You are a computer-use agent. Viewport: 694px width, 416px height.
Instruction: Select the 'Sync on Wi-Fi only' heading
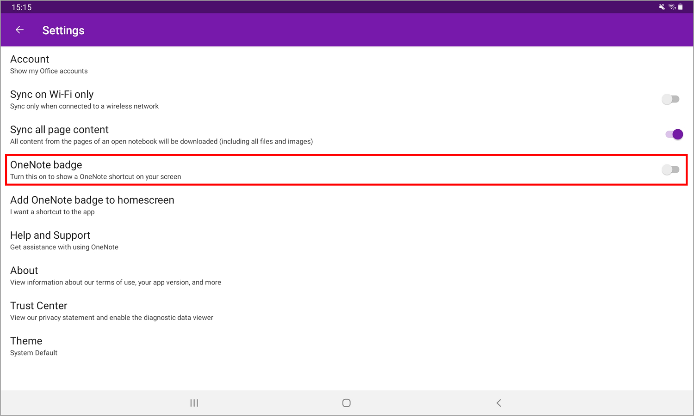coord(52,94)
